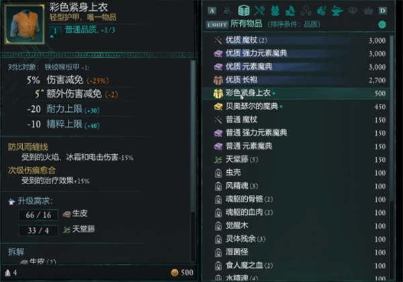Click the inventory list scrollbar
The image size is (403, 282).
392,156
